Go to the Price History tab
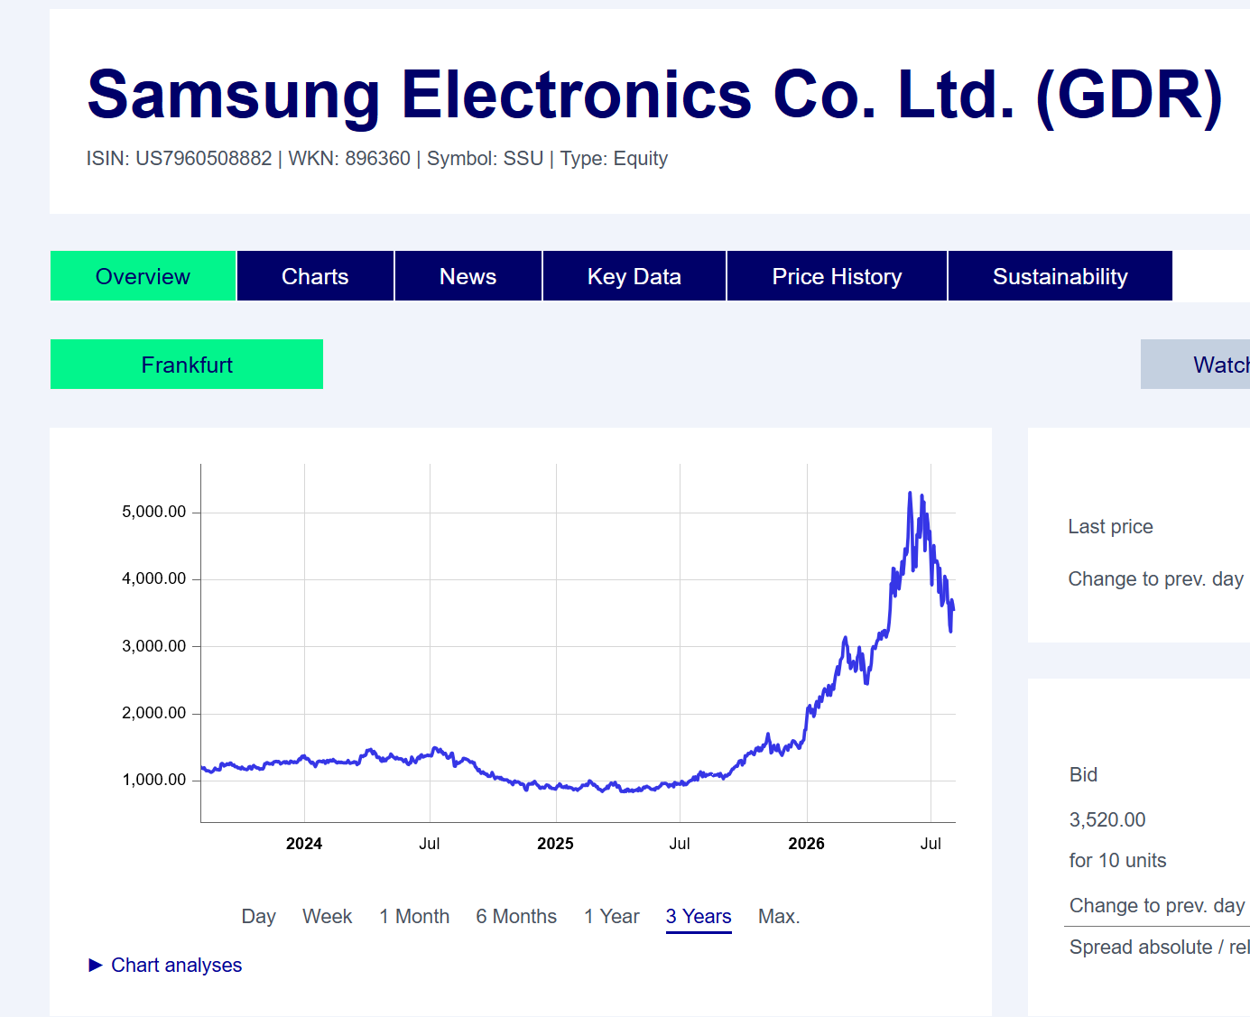Screen dimensions: 1250x1017 (x=837, y=276)
